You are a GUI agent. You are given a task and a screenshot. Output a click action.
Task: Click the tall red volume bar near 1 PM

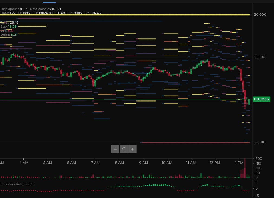(x=245, y=169)
